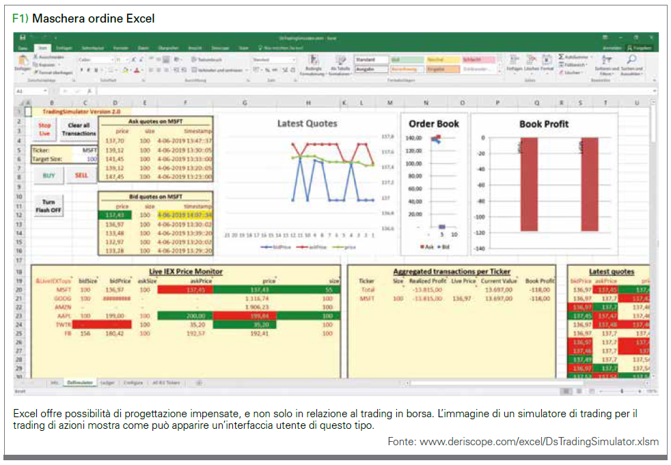The image size is (671, 465).
Task: Open the Ledger sheet tab
Action: click(x=107, y=383)
